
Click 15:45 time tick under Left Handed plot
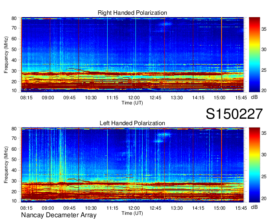241,208
